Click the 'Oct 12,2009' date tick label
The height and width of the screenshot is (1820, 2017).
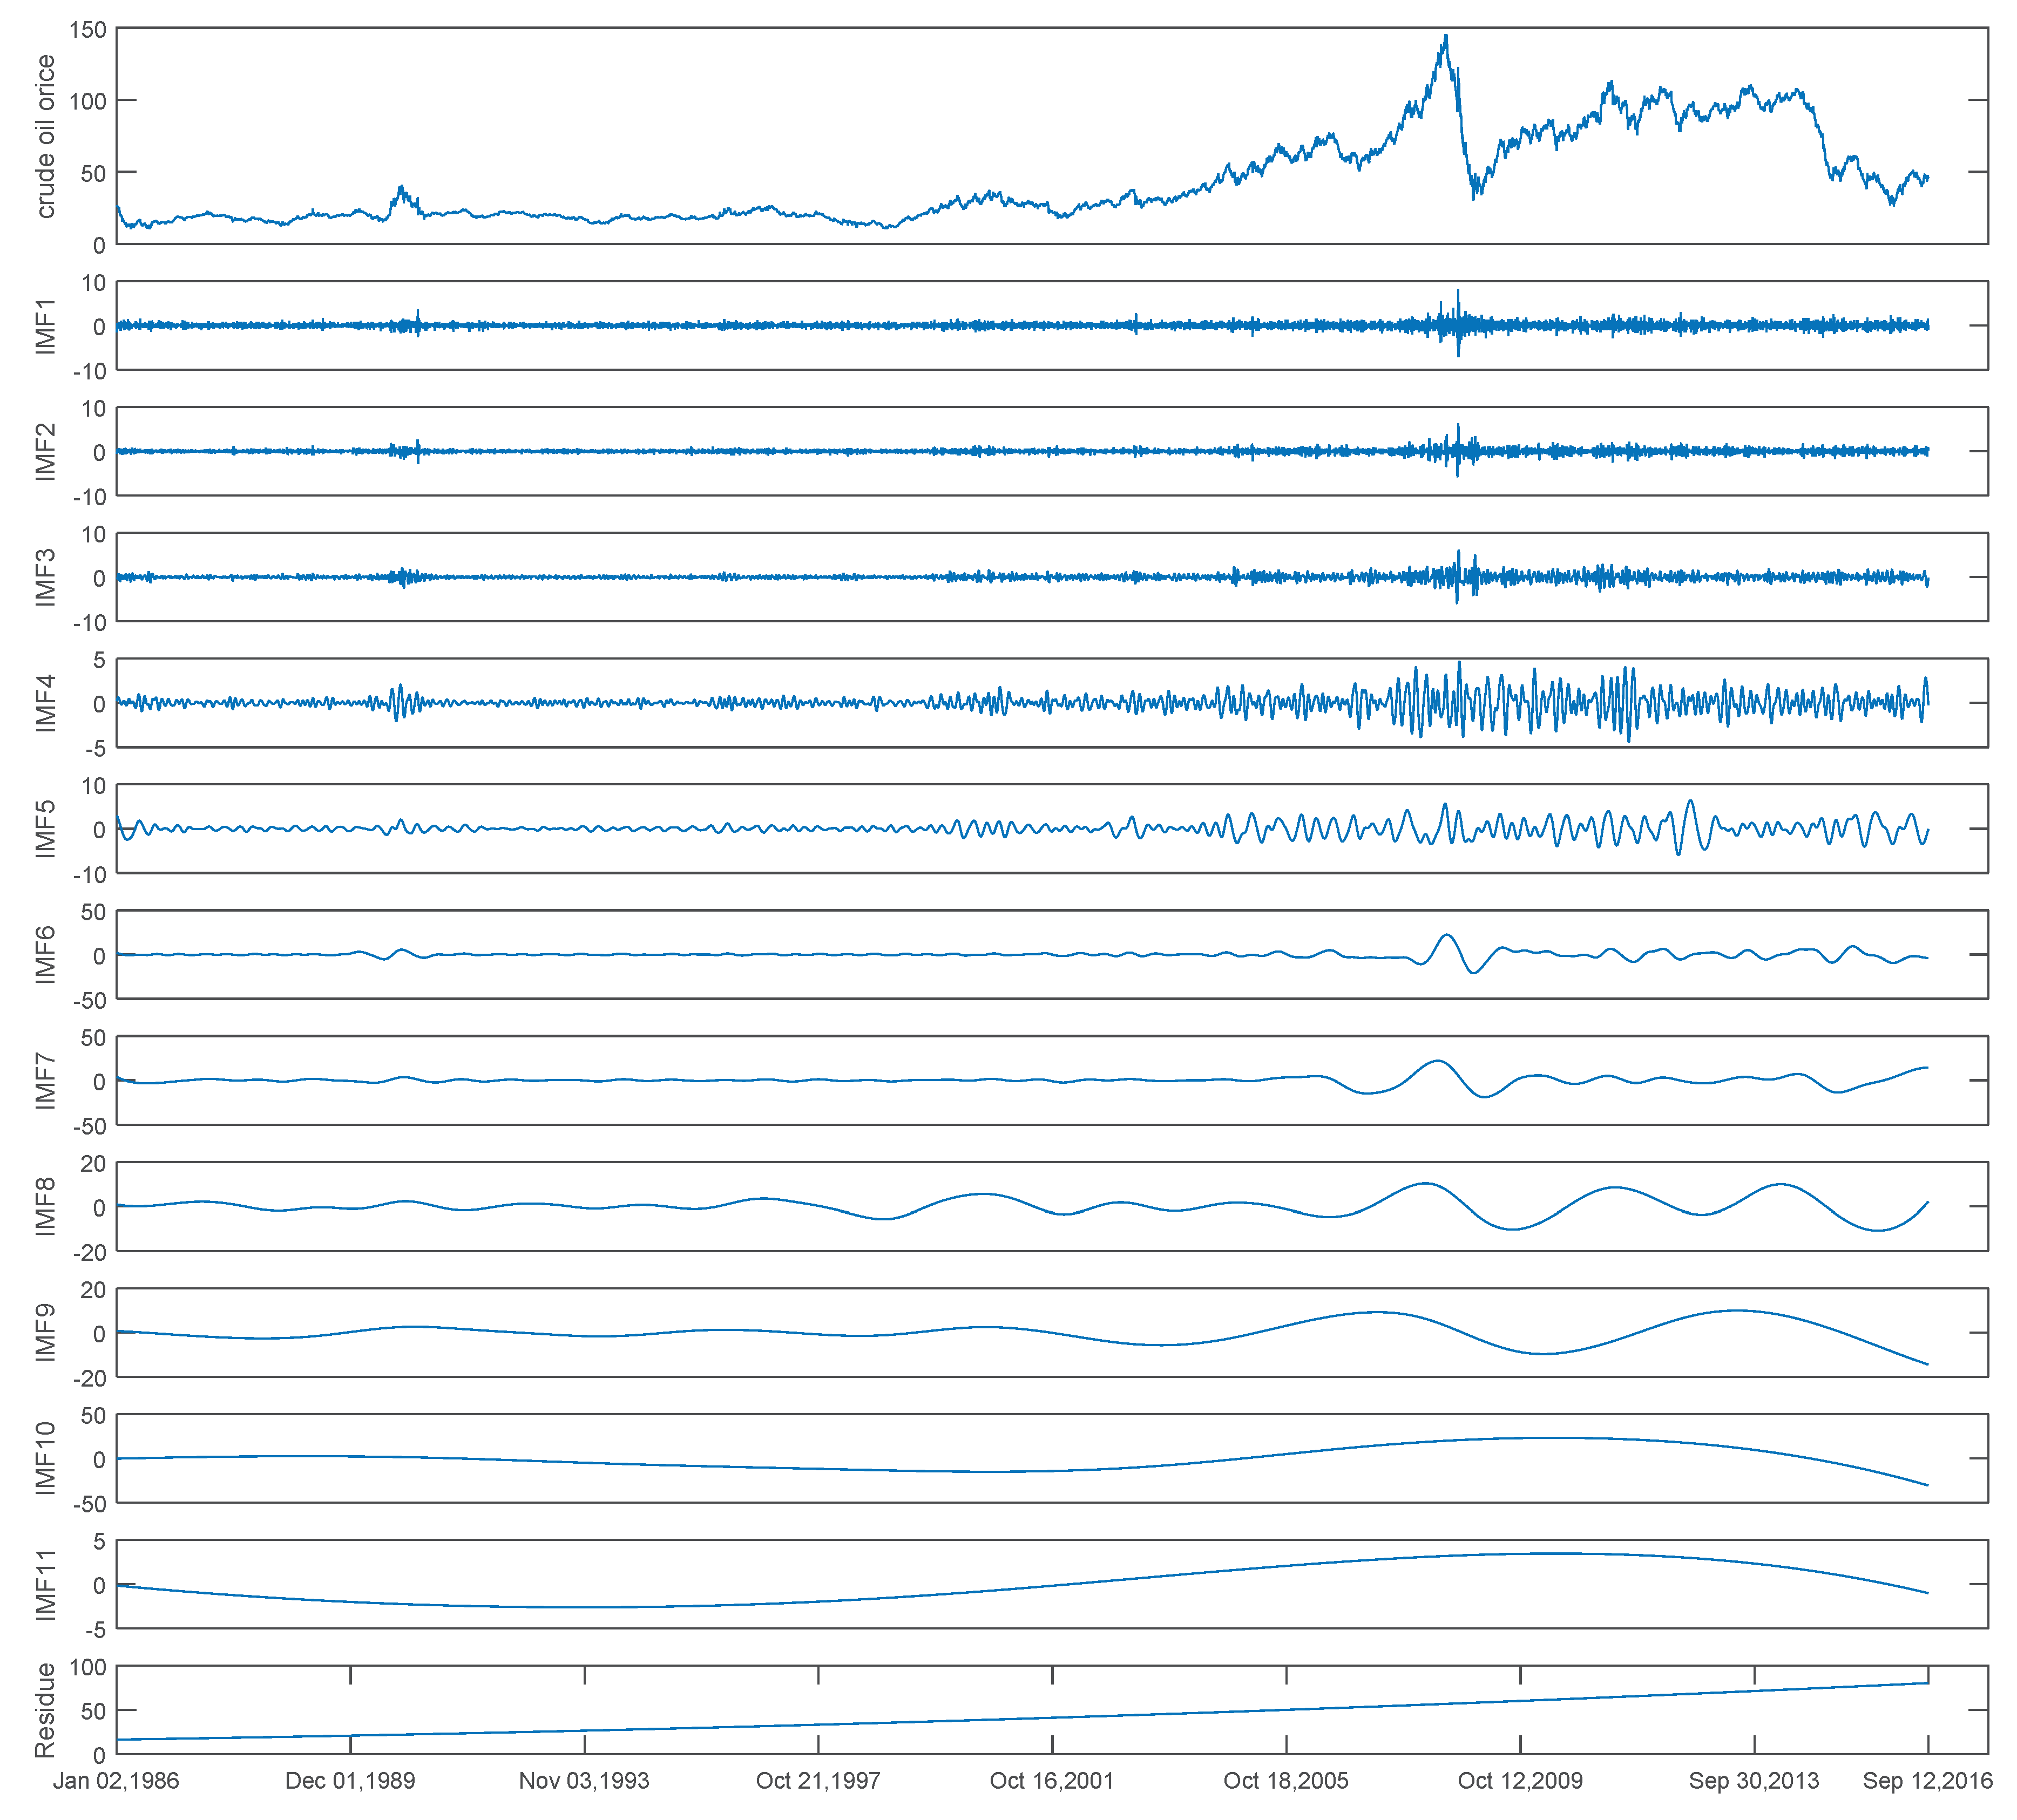pos(1520,1781)
